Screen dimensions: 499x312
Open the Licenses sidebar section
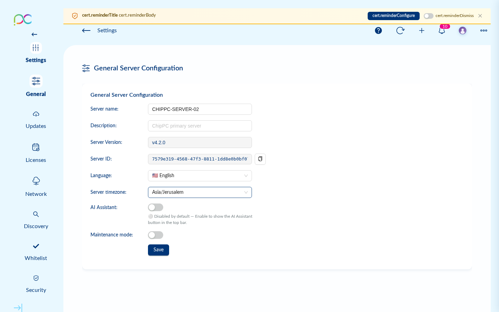click(36, 153)
